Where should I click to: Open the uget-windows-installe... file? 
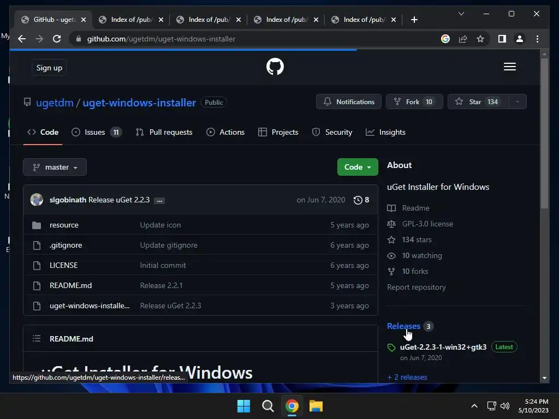90,306
